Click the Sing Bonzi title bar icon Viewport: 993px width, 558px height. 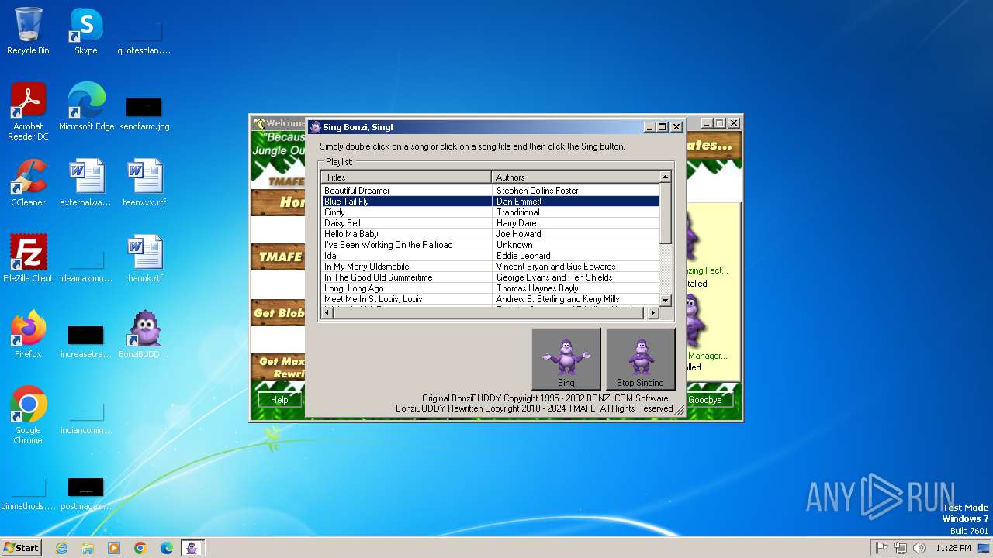pos(316,127)
